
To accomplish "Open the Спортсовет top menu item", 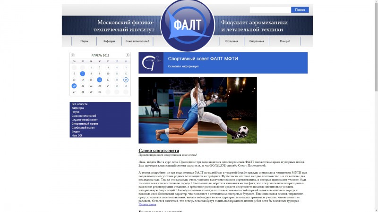I will tap(257, 41).
